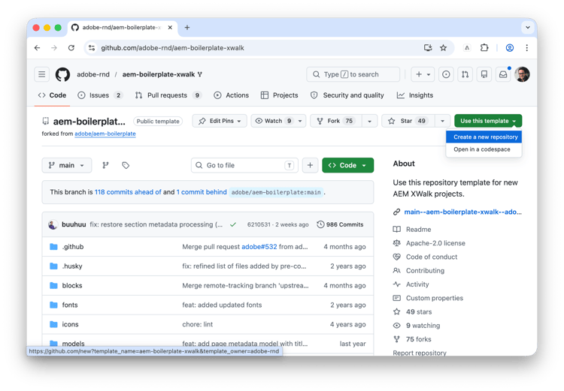Open the Readme link in About
This screenshot has height=391, width=564.
click(x=418, y=230)
